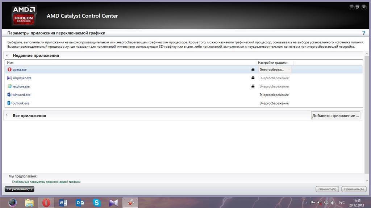
Task: Select the iexplore.exe row name
Action: 21,86
